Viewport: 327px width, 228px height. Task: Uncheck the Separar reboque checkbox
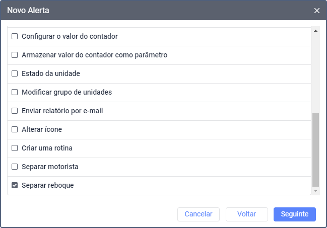[15, 185]
